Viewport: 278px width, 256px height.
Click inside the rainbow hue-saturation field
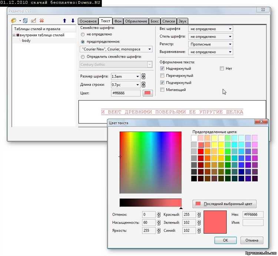[150, 163]
